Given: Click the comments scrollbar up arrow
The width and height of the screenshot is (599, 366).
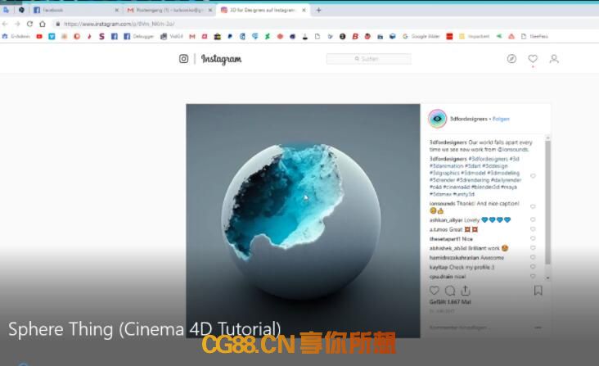Looking at the screenshot, I should 547,138.
